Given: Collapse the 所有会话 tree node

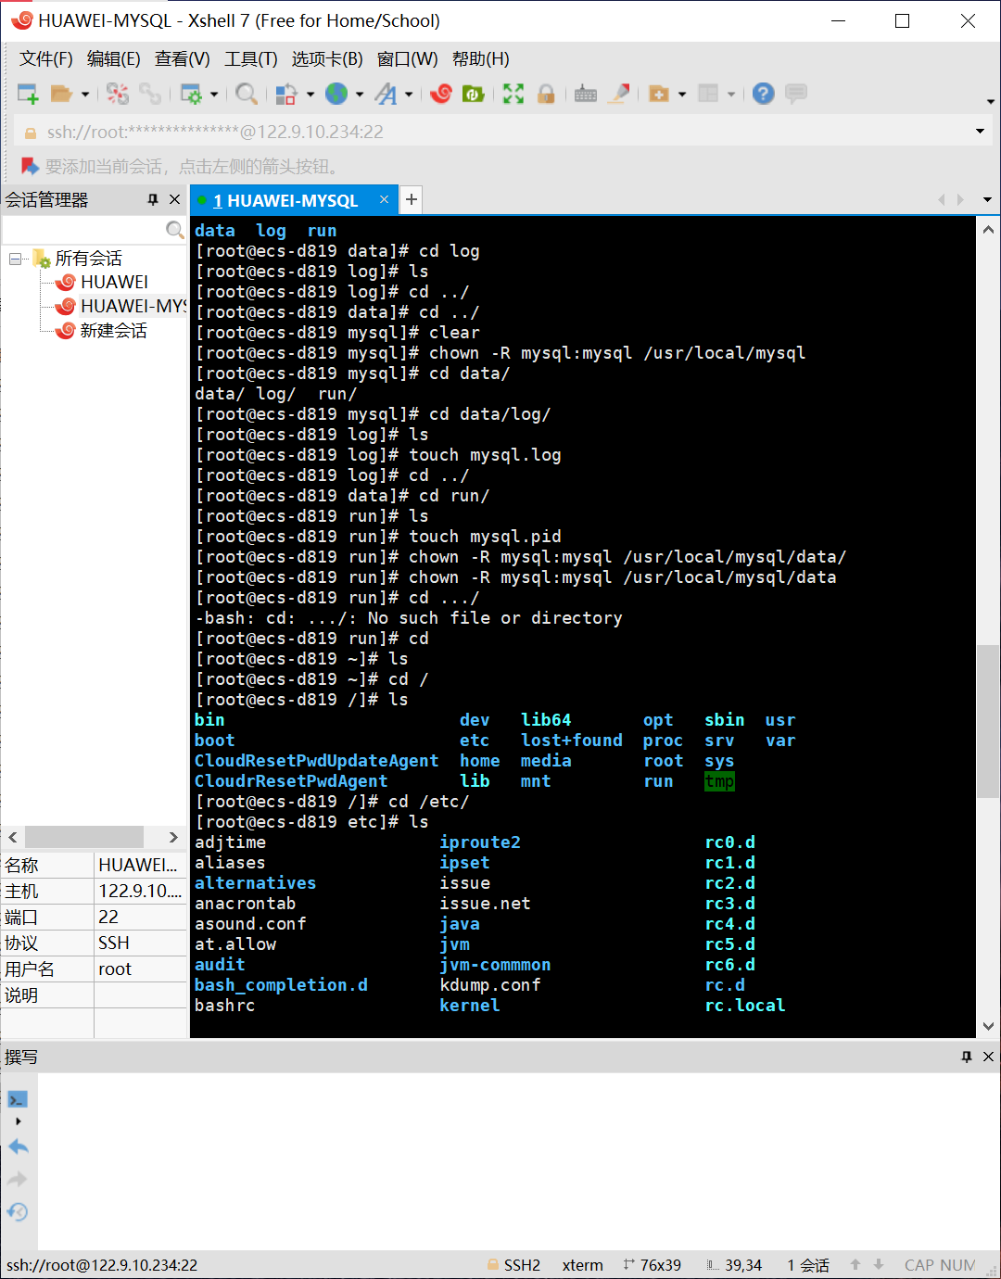Looking at the screenshot, I should [x=16, y=259].
